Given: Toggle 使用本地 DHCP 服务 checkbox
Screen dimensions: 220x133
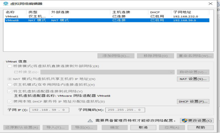Looking at the screenshot, I should coord(10,102).
